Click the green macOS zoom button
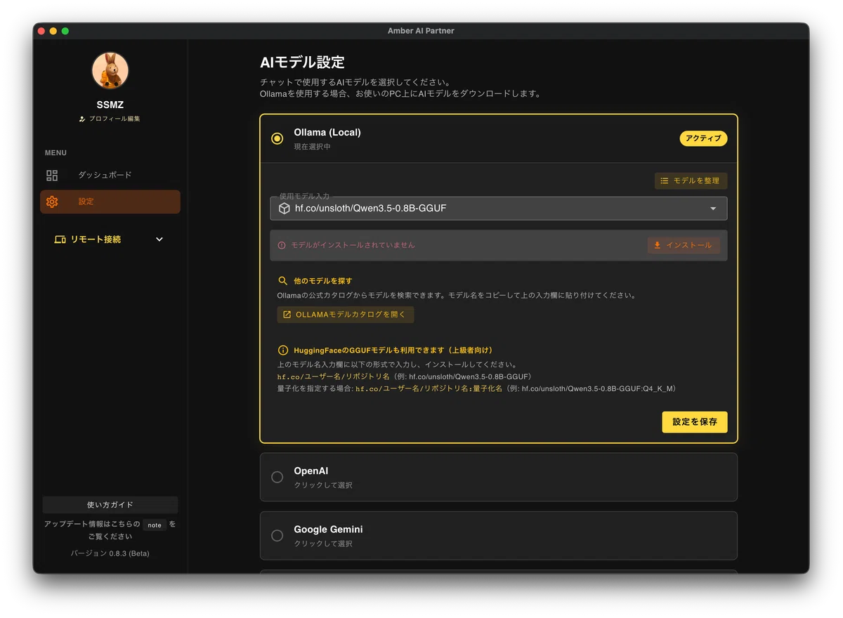 (x=65, y=31)
